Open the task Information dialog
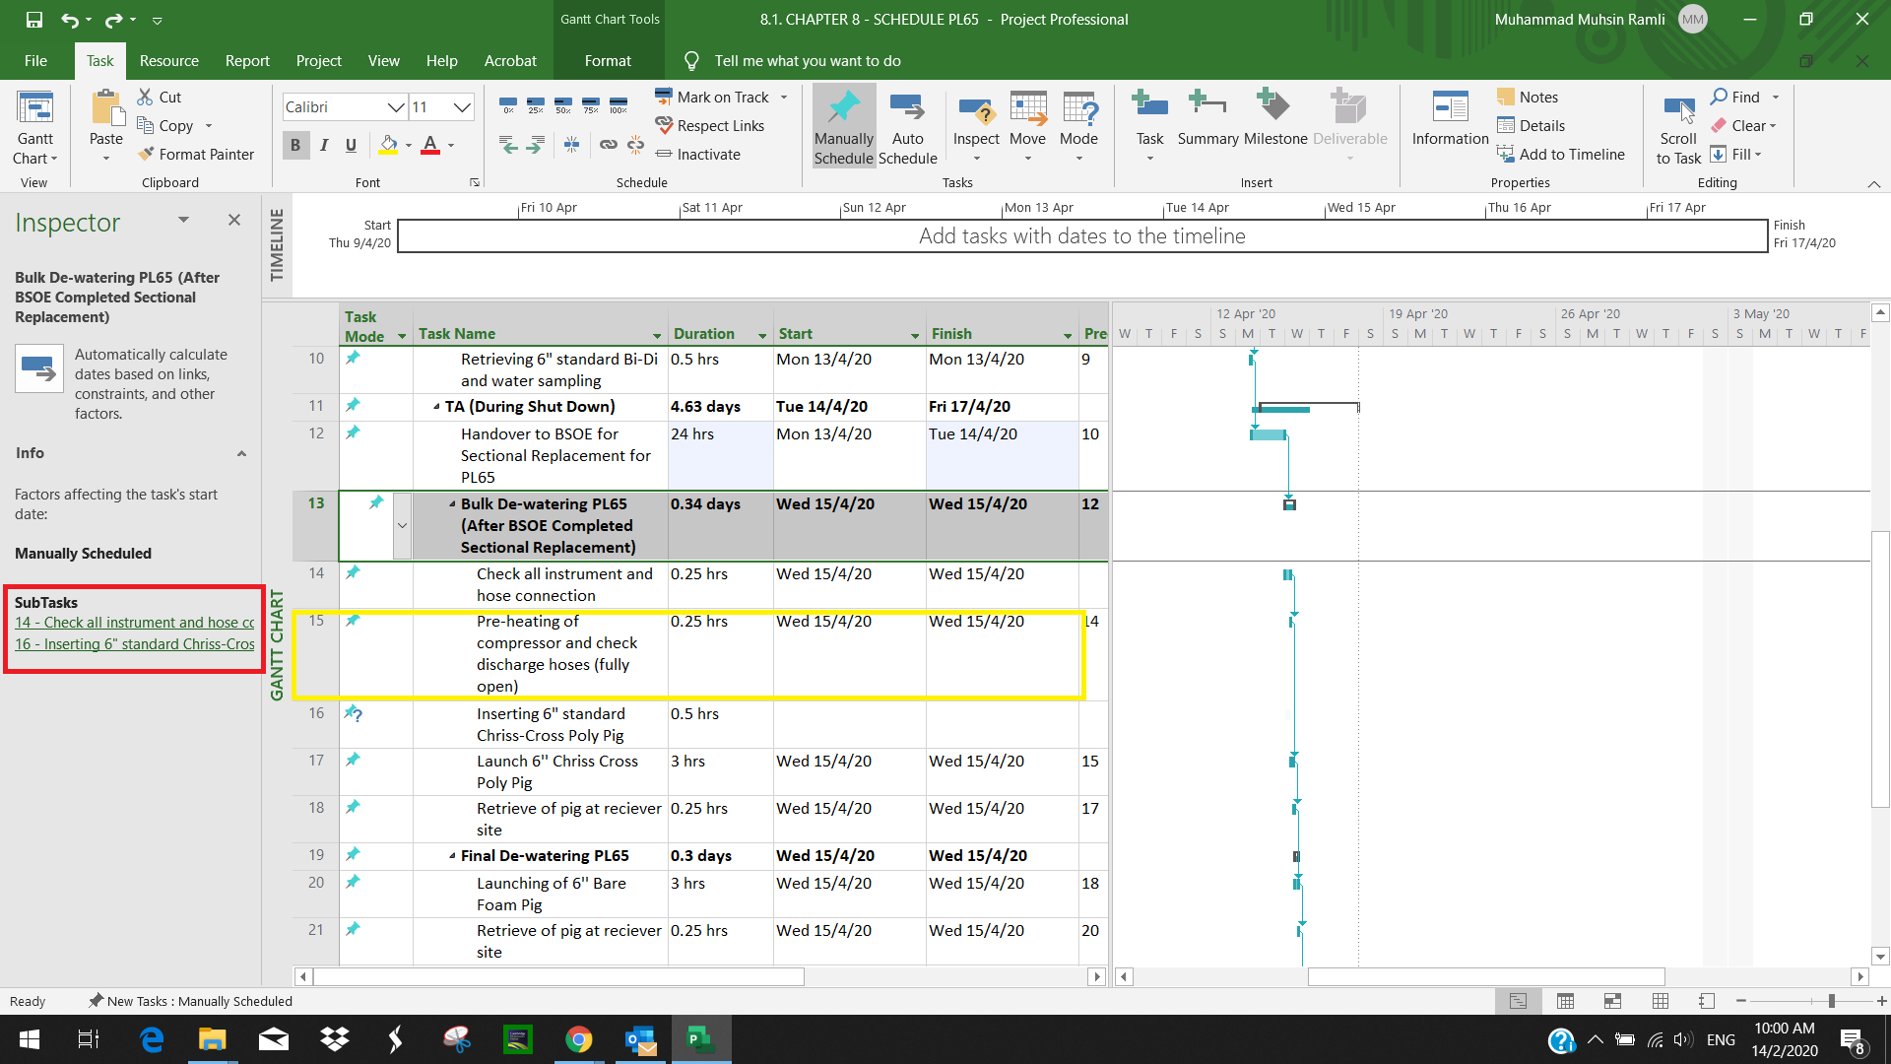Viewport: 1891px width, 1064px height. coord(1450,118)
